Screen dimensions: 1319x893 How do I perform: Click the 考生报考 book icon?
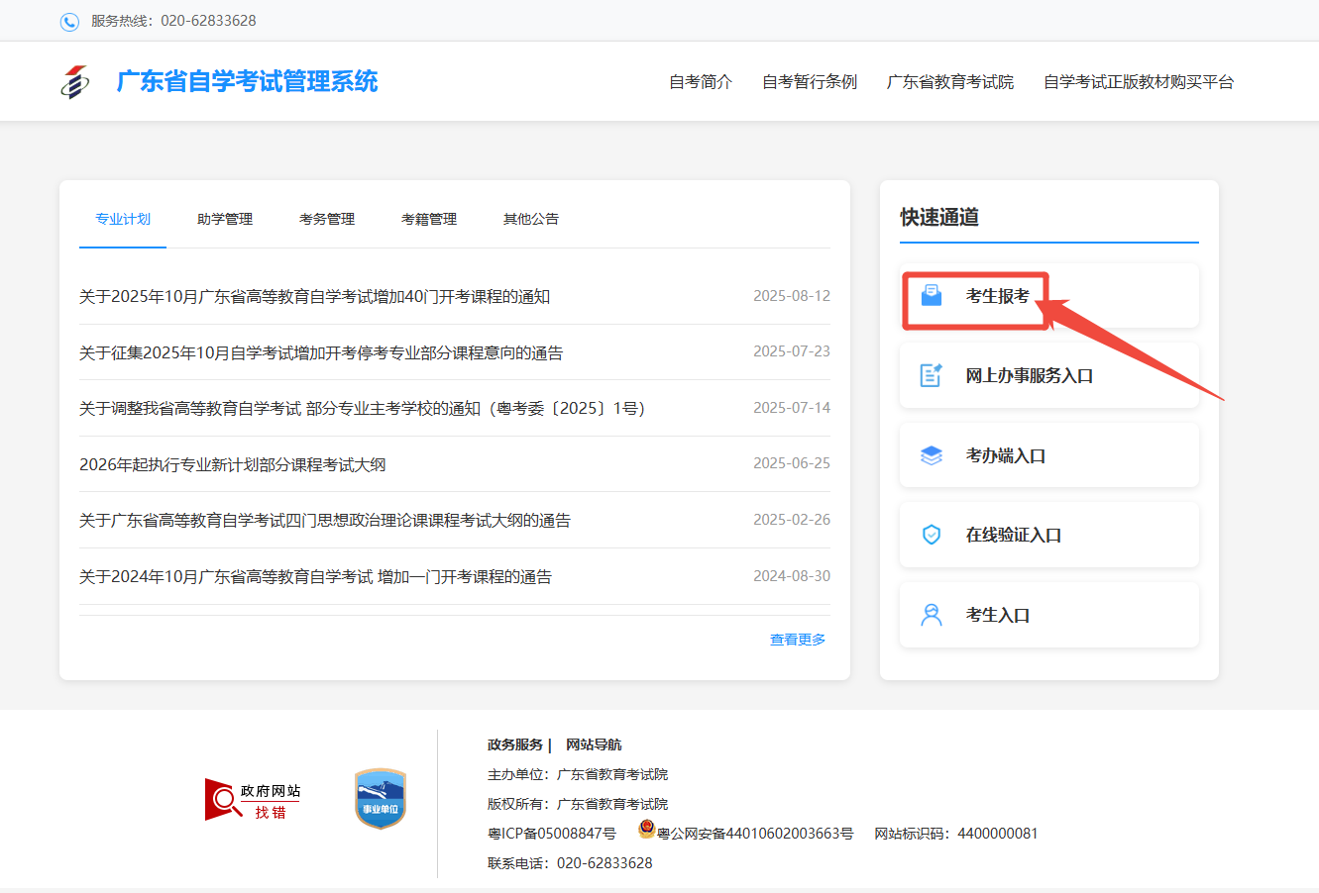point(933,294)
